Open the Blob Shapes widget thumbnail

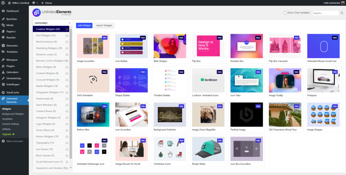click(x=170, y=46)
